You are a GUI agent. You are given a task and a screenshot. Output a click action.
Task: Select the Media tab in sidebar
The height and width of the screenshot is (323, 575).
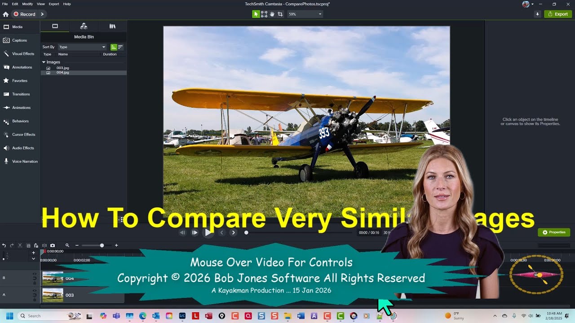20,27
